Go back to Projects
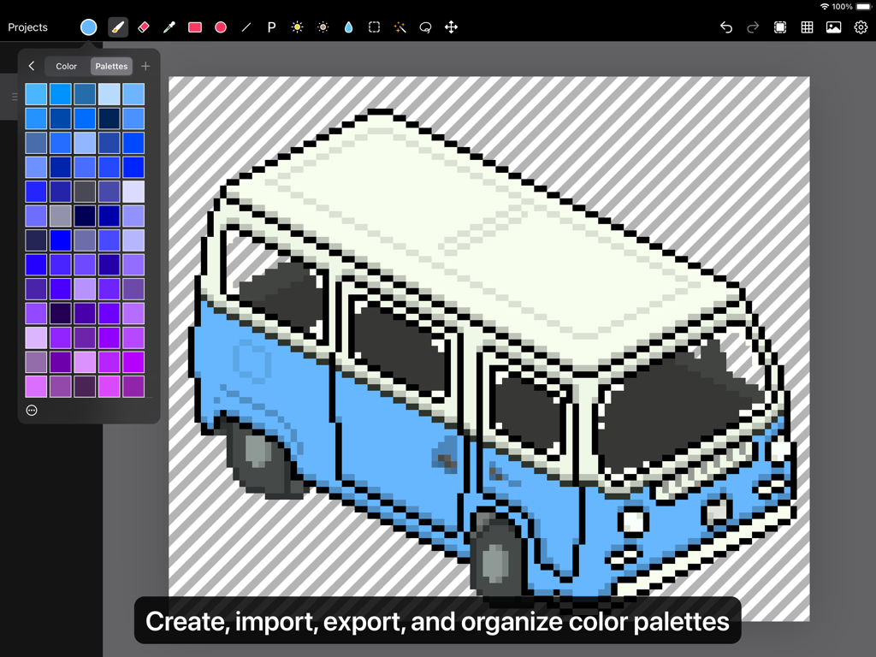This screenshot has height=657, width=876. [27, 27]
